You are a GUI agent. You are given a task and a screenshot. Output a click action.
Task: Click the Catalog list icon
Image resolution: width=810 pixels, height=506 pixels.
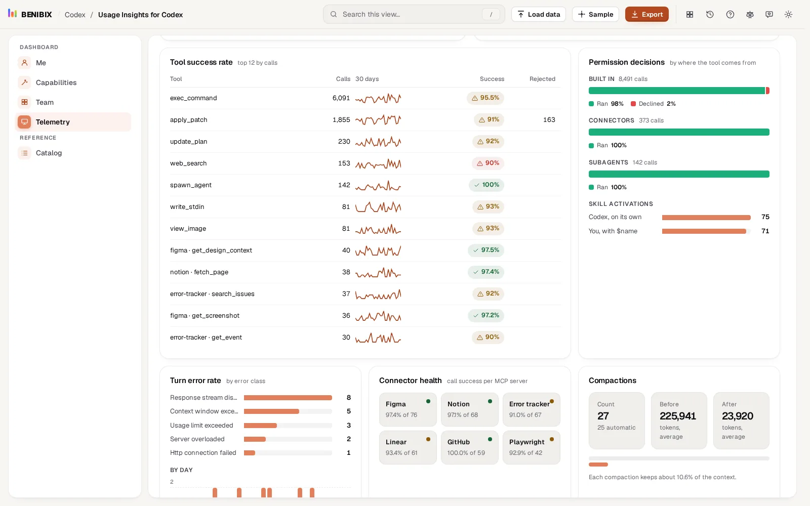coord(24,153)
